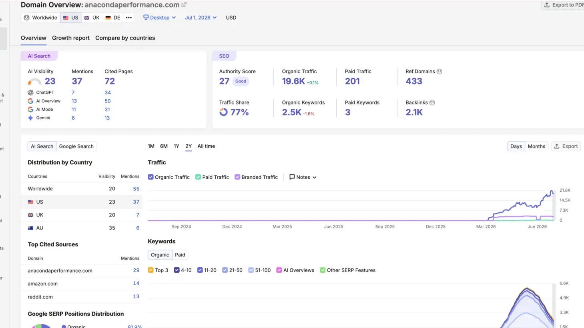Screen dimensions: 584x328
Task: Click the Export button above the traffic chart
Action: click(566, 146)
